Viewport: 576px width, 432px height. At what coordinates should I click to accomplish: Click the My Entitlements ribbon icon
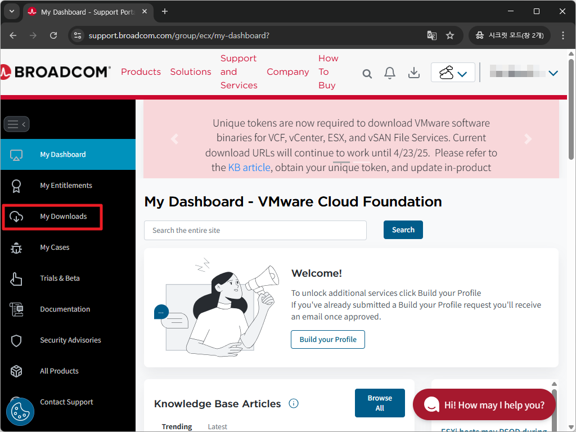pos(16,186)
